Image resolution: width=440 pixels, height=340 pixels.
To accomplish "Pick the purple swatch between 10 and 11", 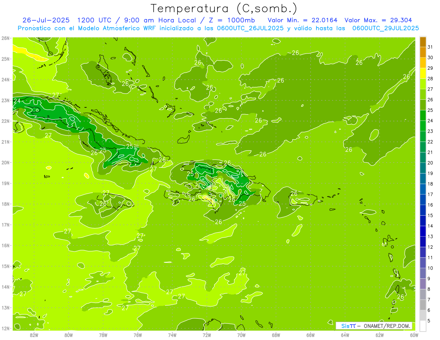I will pos(423,263).
